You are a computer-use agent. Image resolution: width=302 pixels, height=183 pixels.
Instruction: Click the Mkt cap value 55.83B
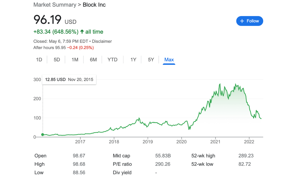click(x=163, y=156)
